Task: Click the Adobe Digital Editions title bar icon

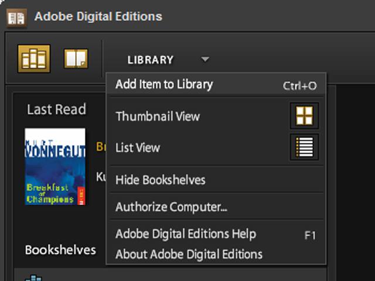Action: pyautogui.click(x=16, y=16)
